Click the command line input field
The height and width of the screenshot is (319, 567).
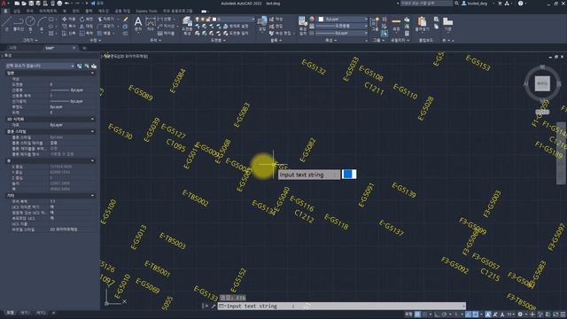point(342,306)
